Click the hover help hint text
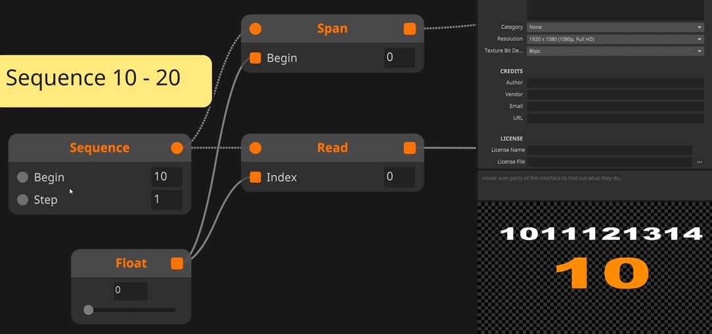Image resolution: width=712 pixels, height=334 pixels. (551, 178)
